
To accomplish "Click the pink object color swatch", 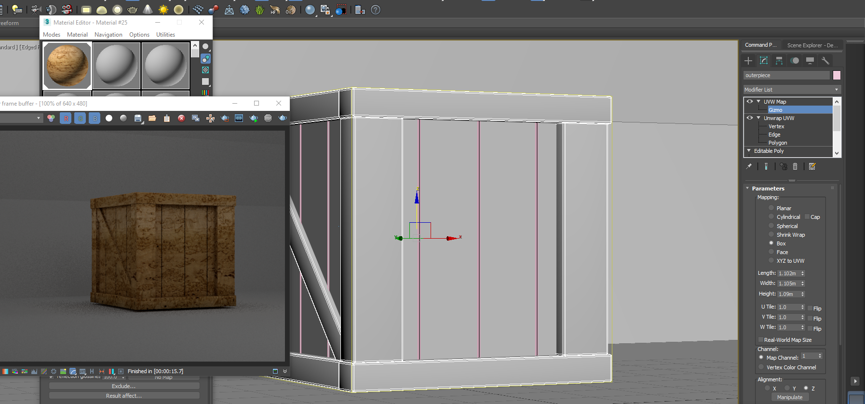I will 837,75.
